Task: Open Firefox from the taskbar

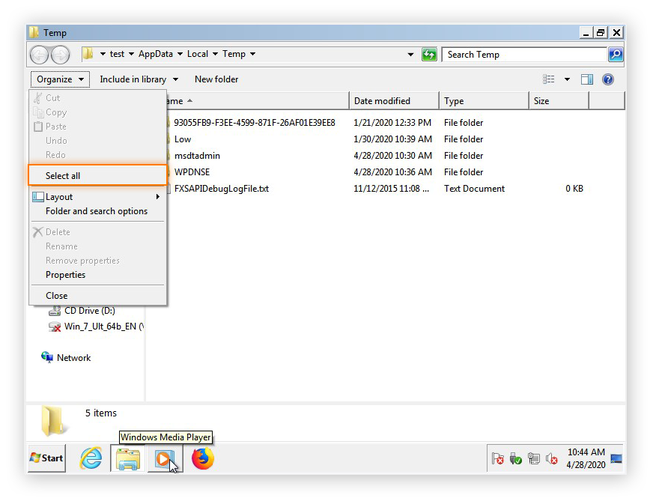Action: (x=202, y=458)
